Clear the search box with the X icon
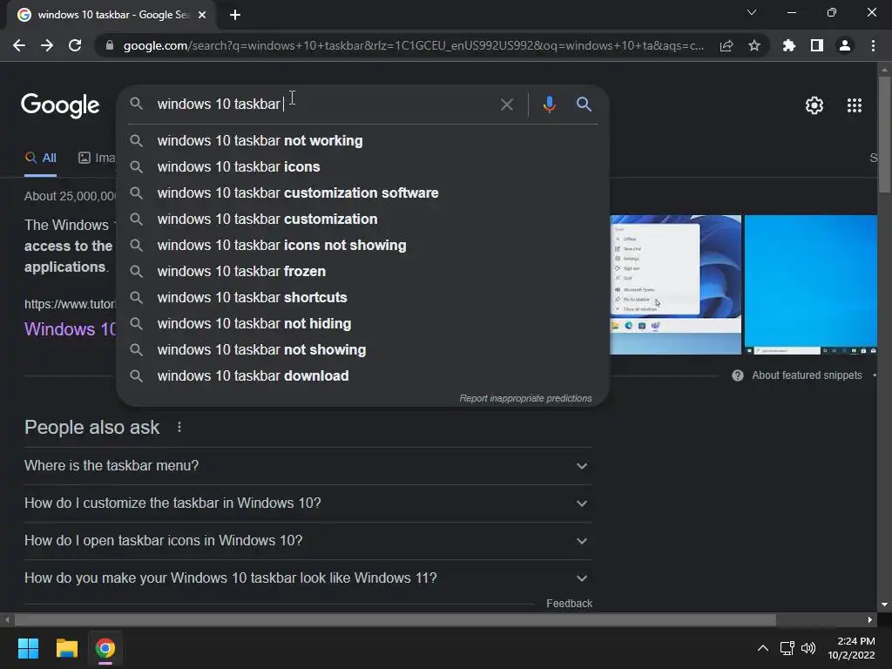The image size is (892, 669). click(x=507, y=105)
